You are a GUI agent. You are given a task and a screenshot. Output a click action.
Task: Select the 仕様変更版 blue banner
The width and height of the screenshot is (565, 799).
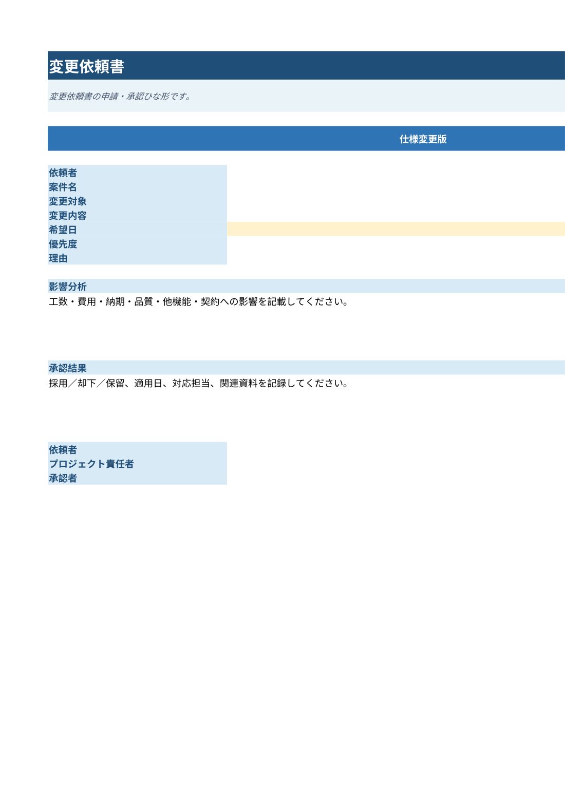(306, 139)
